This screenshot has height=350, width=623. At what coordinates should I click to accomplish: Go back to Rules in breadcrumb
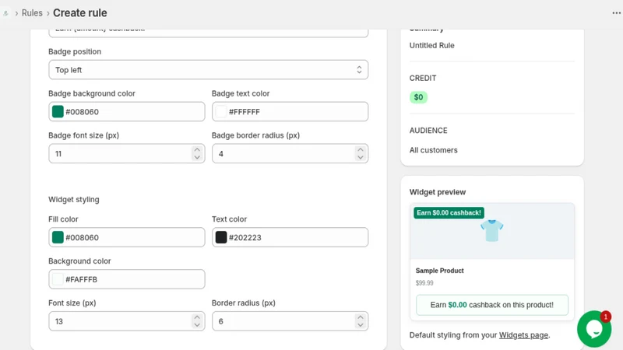point(32,13)
